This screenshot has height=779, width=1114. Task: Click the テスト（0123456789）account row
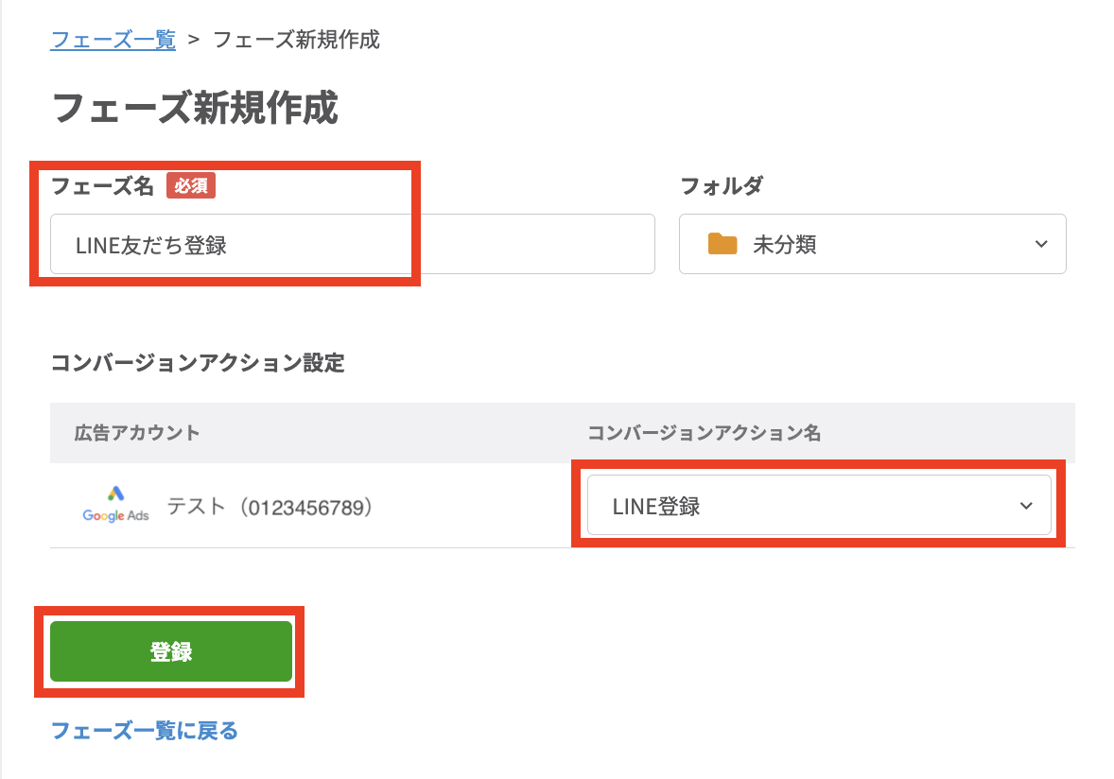(x=270, y=507)
